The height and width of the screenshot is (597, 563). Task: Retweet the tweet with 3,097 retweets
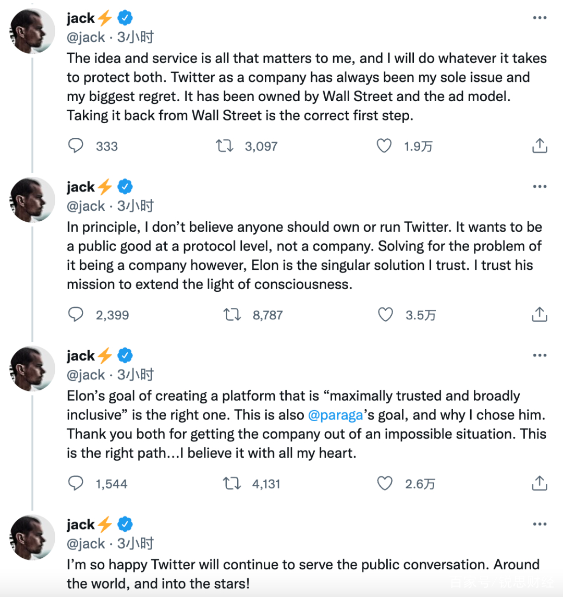pyautogui.click(x=225, y=146)
